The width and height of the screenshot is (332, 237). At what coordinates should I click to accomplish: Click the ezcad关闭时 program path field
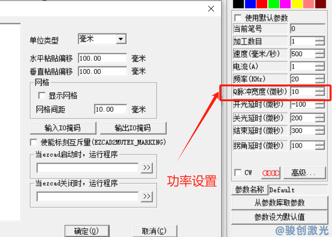tap(87, 197)
